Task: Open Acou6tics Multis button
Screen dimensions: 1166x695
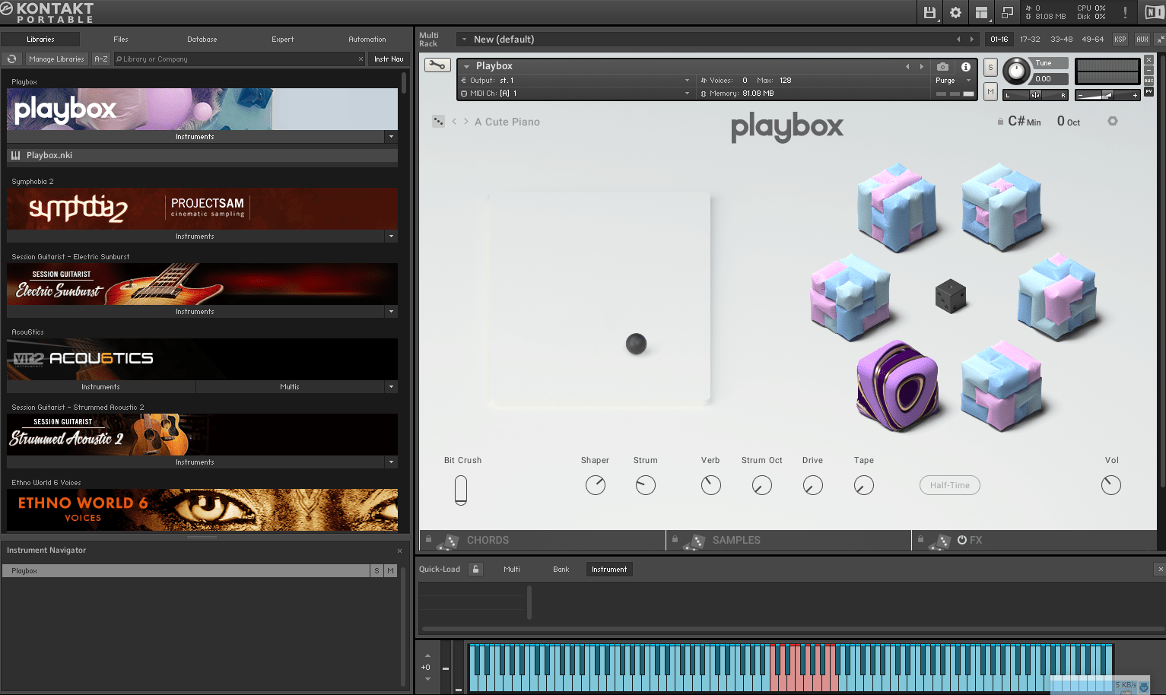Action: [290, 387]
